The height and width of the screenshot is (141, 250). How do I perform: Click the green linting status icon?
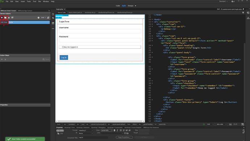204,124
